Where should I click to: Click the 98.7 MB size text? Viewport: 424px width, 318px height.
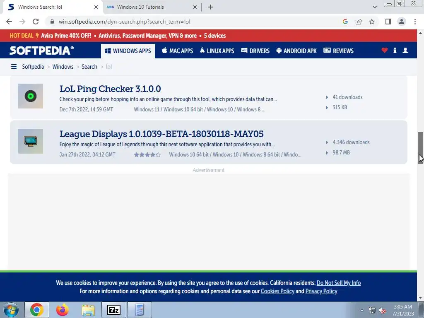coord(341,152)
